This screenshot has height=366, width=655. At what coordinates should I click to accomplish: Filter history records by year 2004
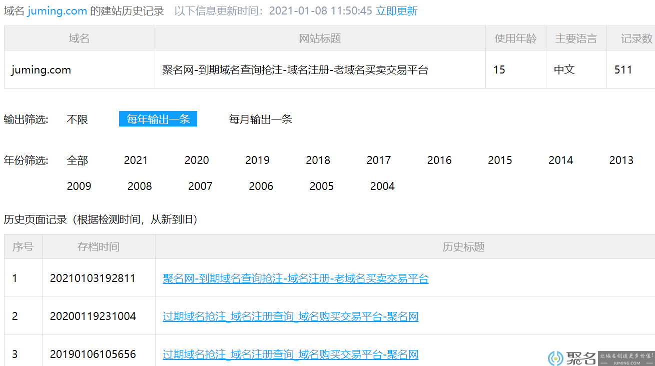point(382,186)
